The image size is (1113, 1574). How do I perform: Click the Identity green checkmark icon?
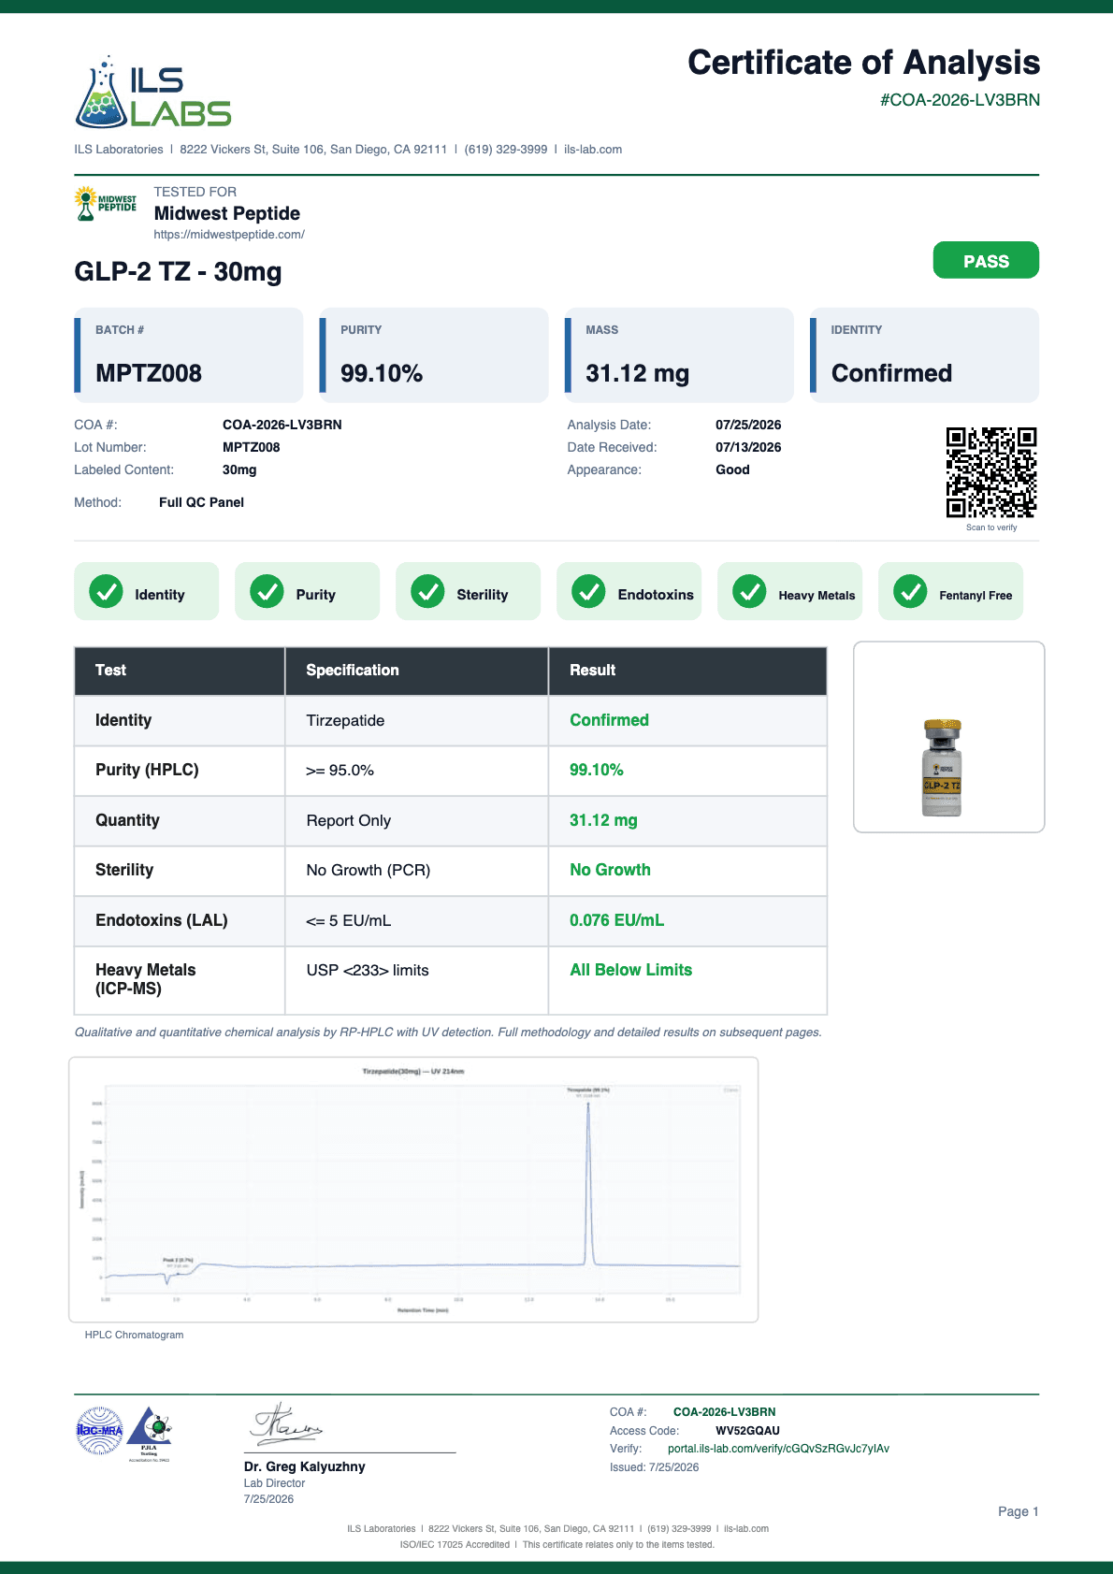tap(106, 591)
